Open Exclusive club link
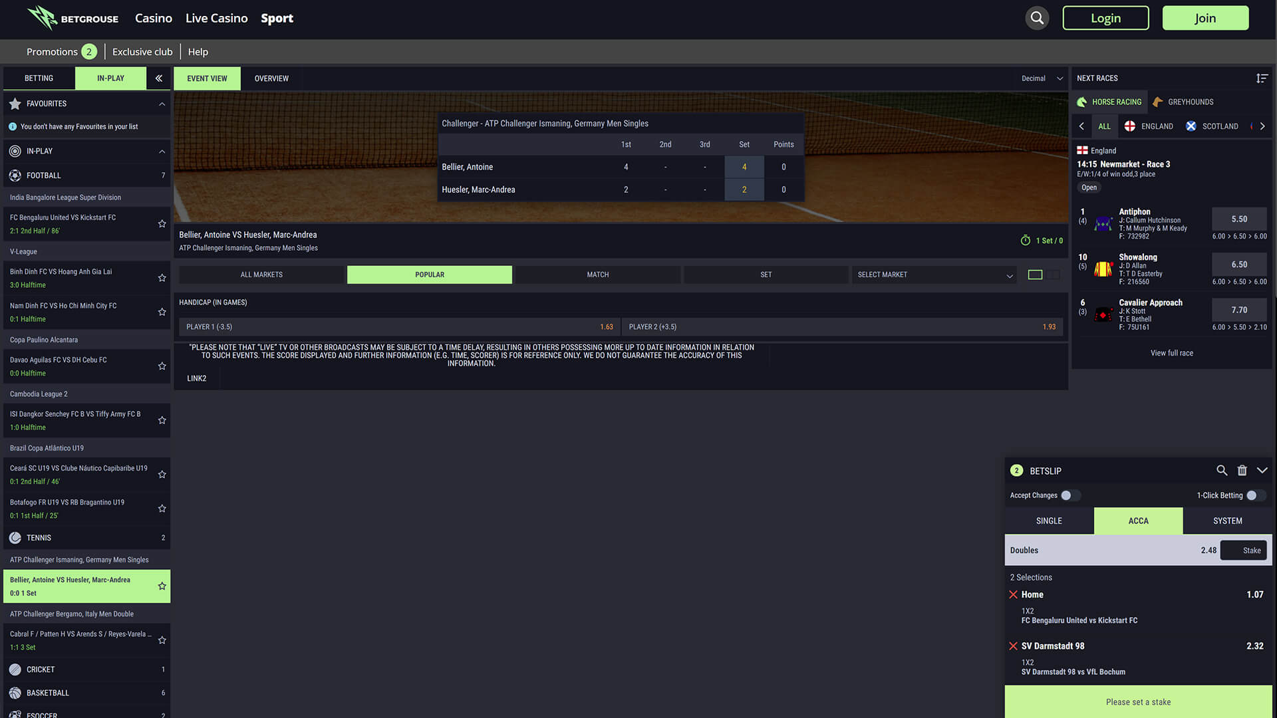The width and height of the screenshot is (1277, 718). (142, 52)
